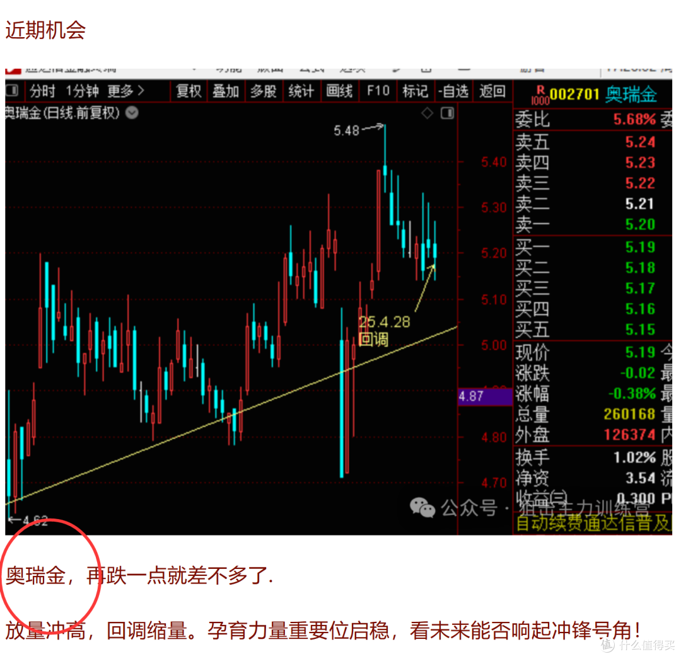Toggle the left panel icon beside 分时
The height and width of the screenshot is (659, 681).
(12, 91)
